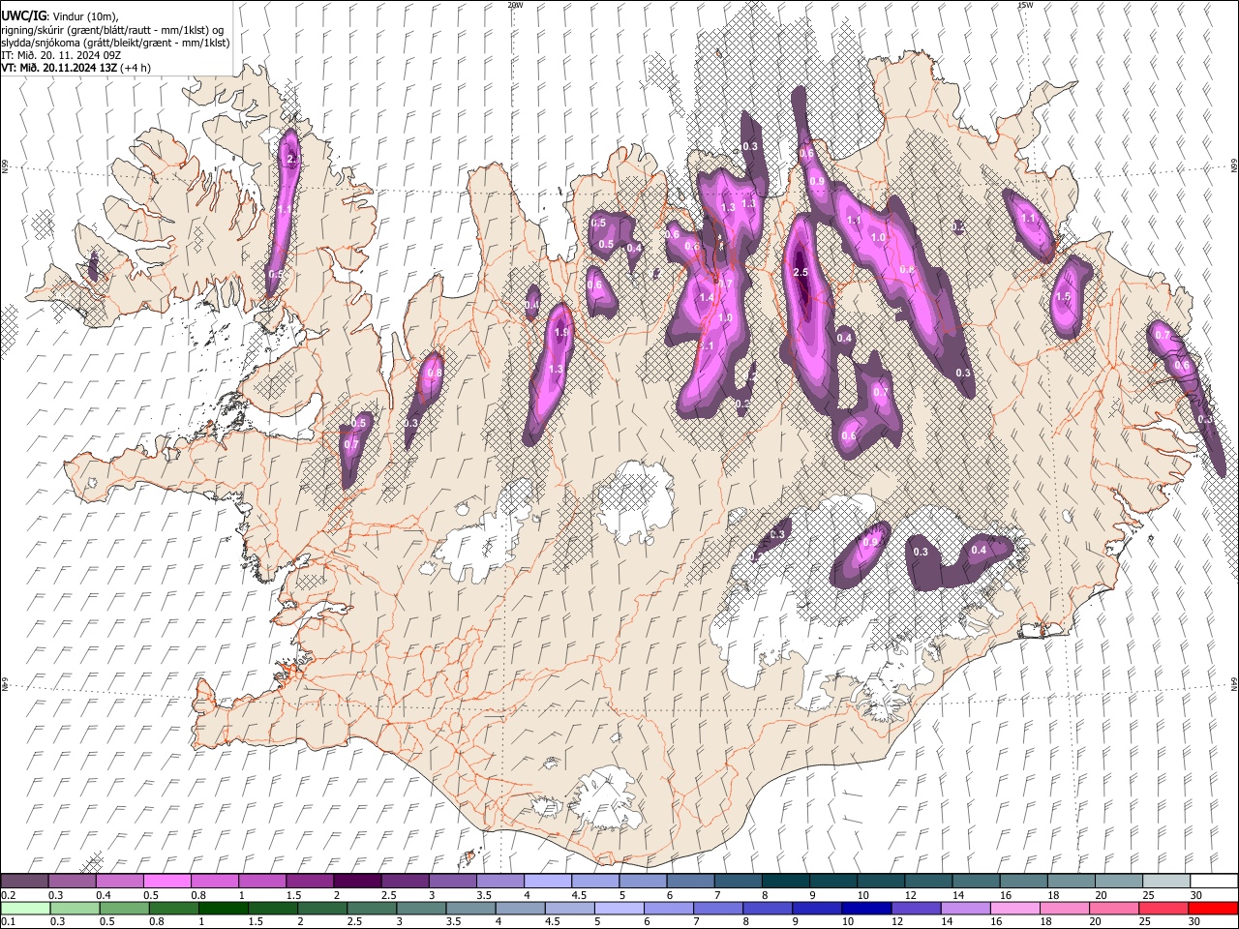Click the '2.5' snowfall maximum label

pyautogui.click(x=800, y=273)
